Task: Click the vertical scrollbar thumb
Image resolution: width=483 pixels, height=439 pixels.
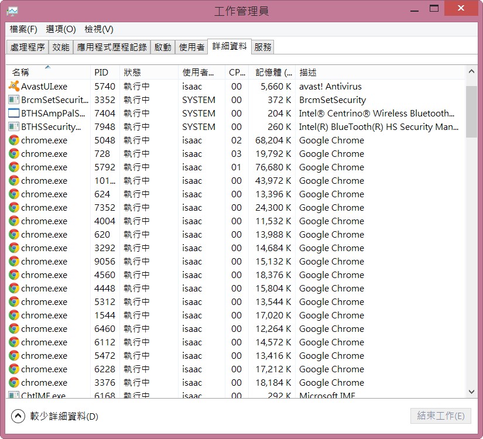Action: (x=471, y=112)
